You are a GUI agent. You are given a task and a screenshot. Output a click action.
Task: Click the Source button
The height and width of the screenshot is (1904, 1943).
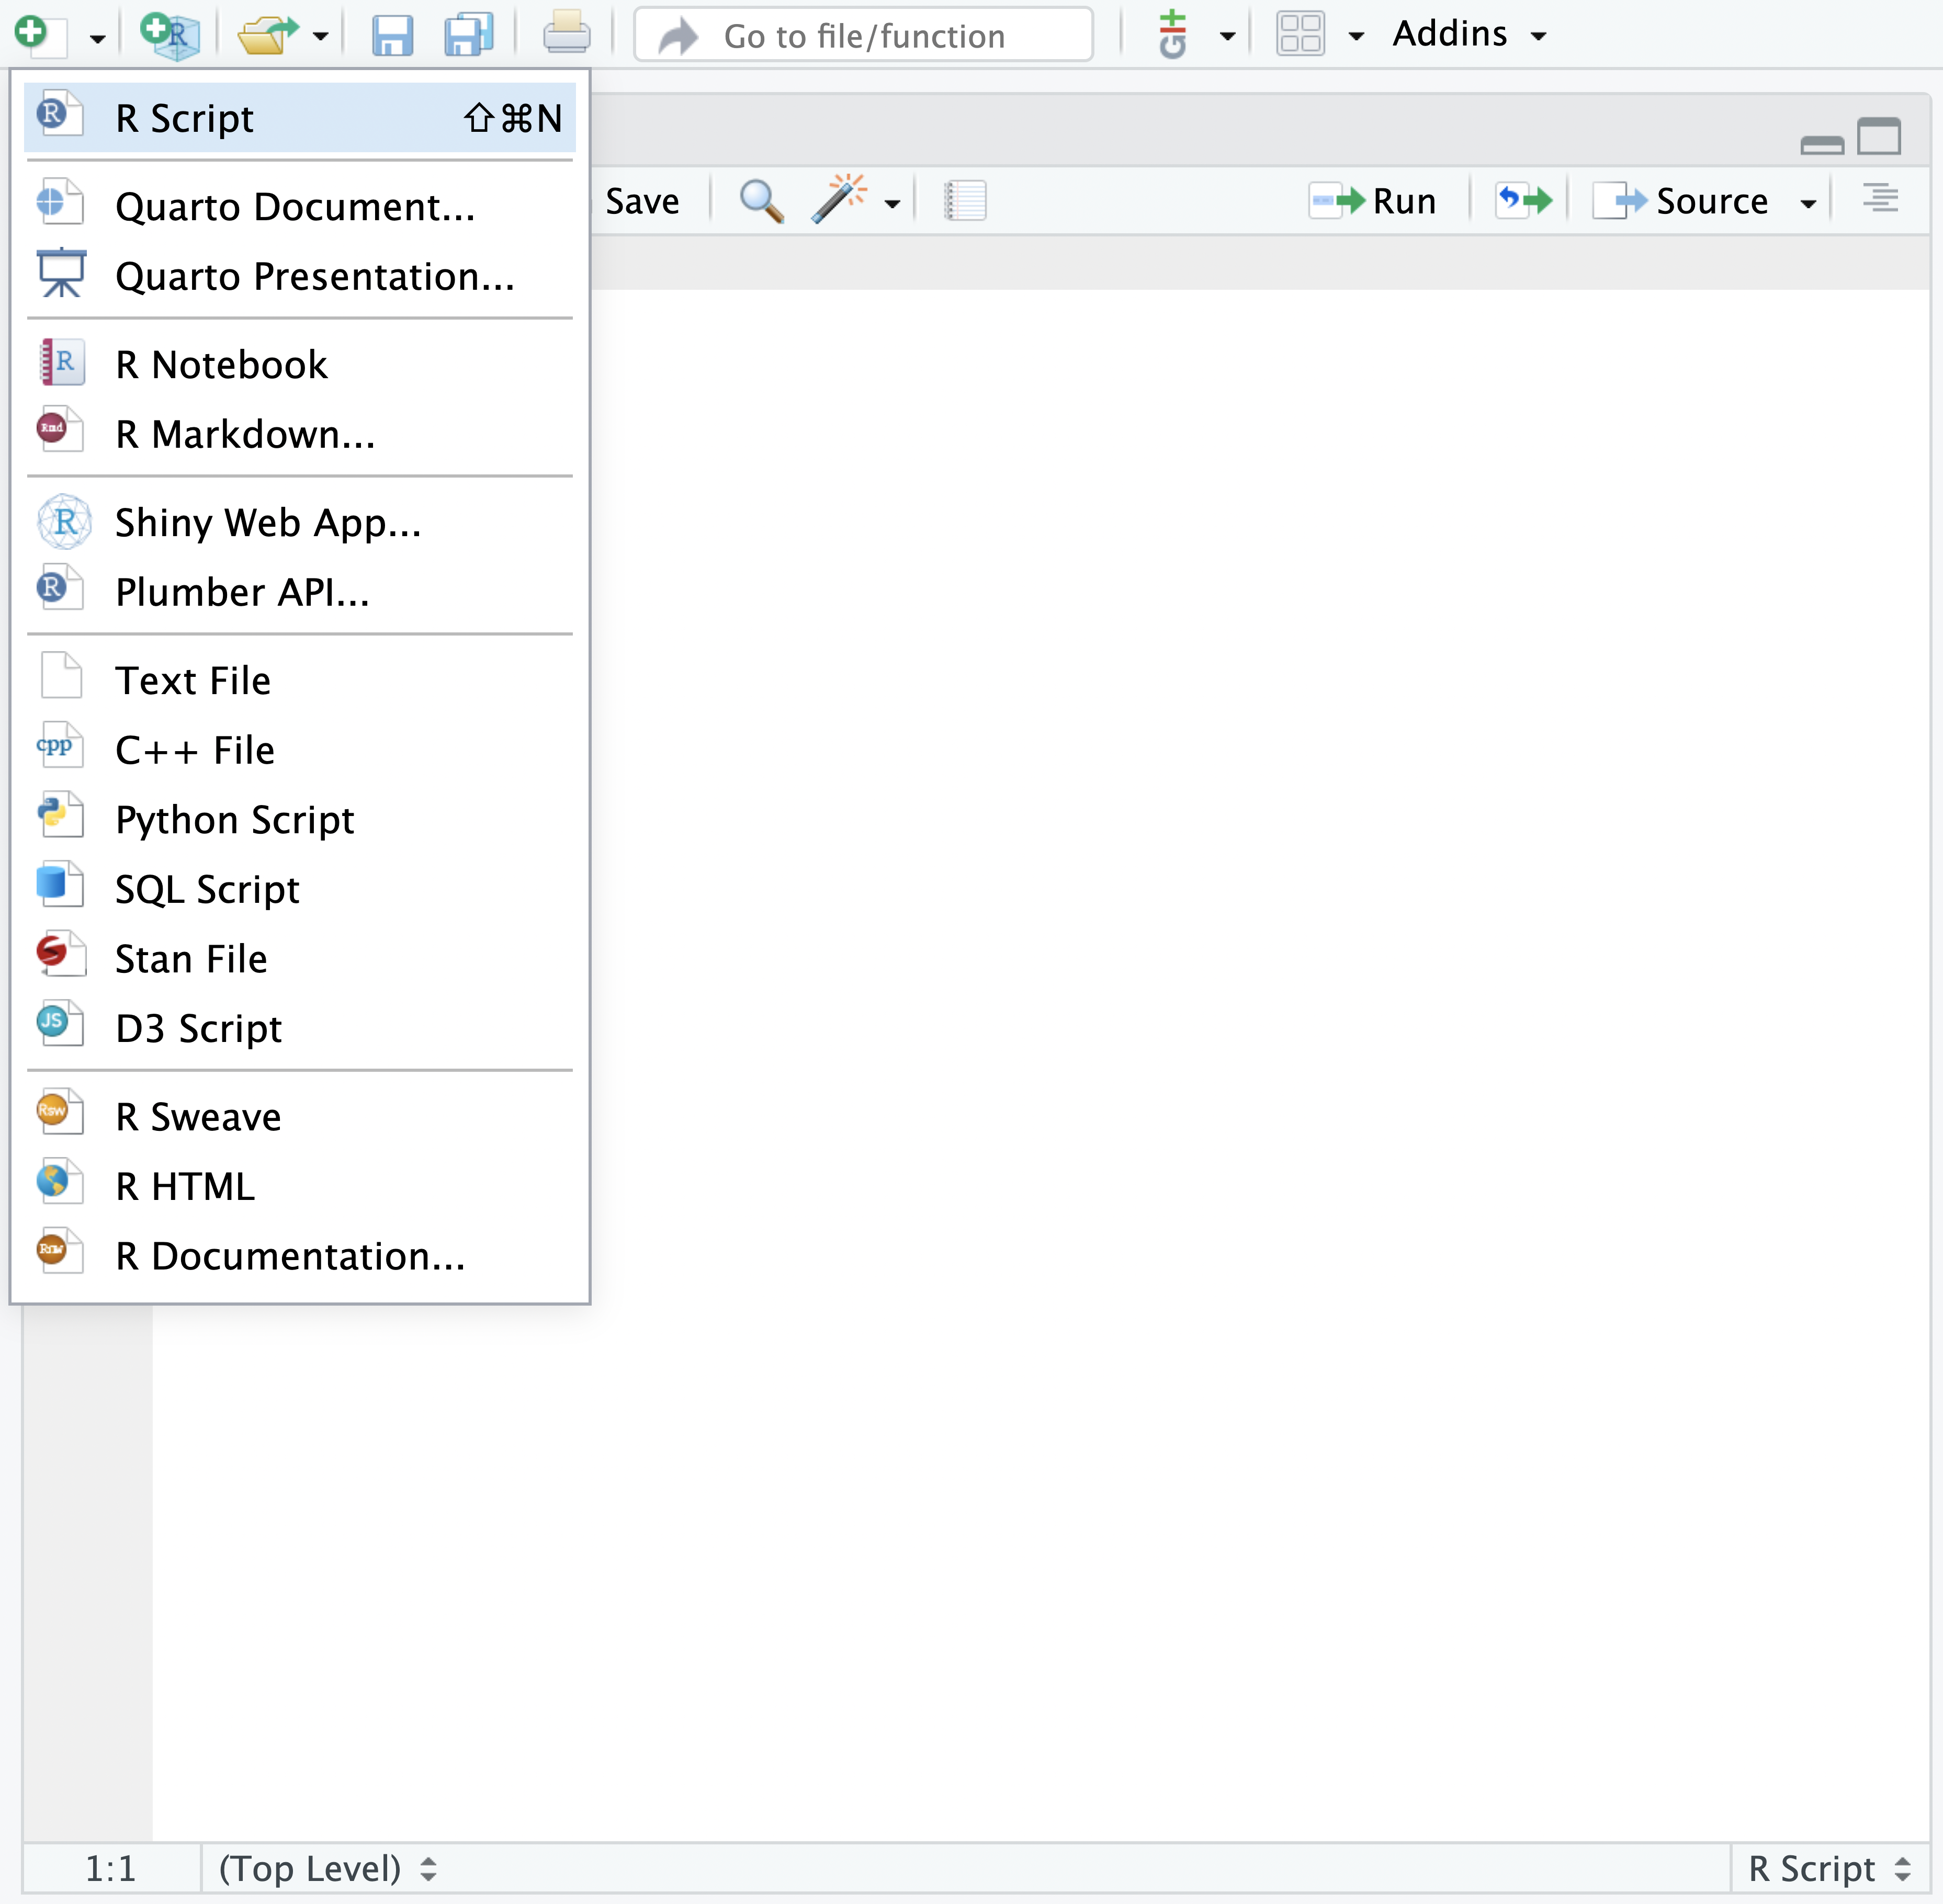click(x=1681, y=201)
